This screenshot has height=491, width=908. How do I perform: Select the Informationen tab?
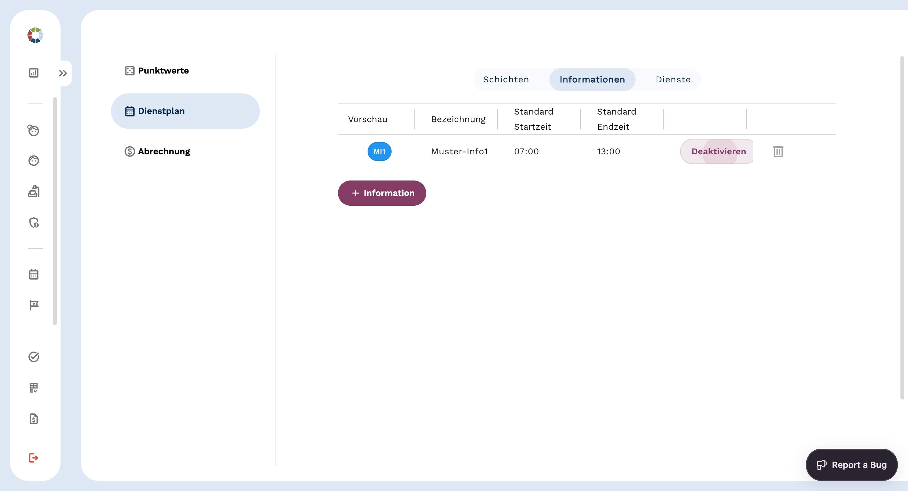pyautogui.click(x=592, y=80)
